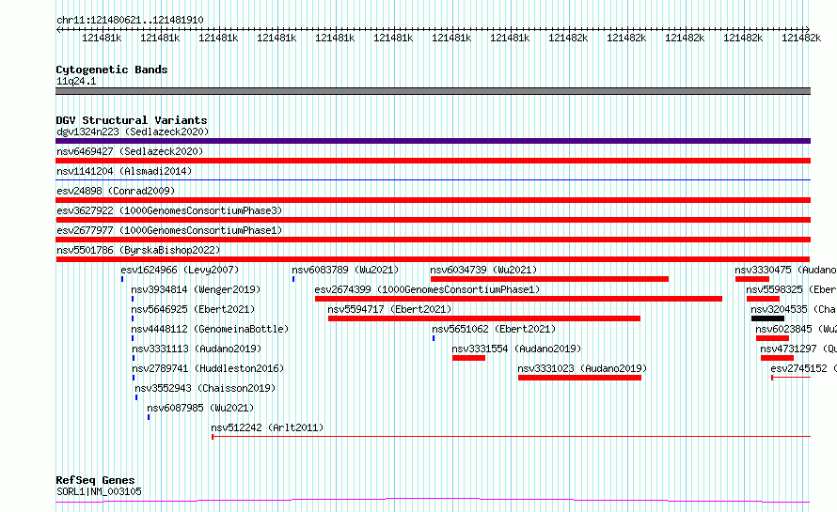Open nsv512242 (Arlt2011) variant

[267, 427]
